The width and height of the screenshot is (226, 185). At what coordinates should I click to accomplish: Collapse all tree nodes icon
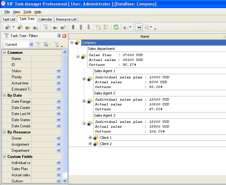click(x=98, y=27)
